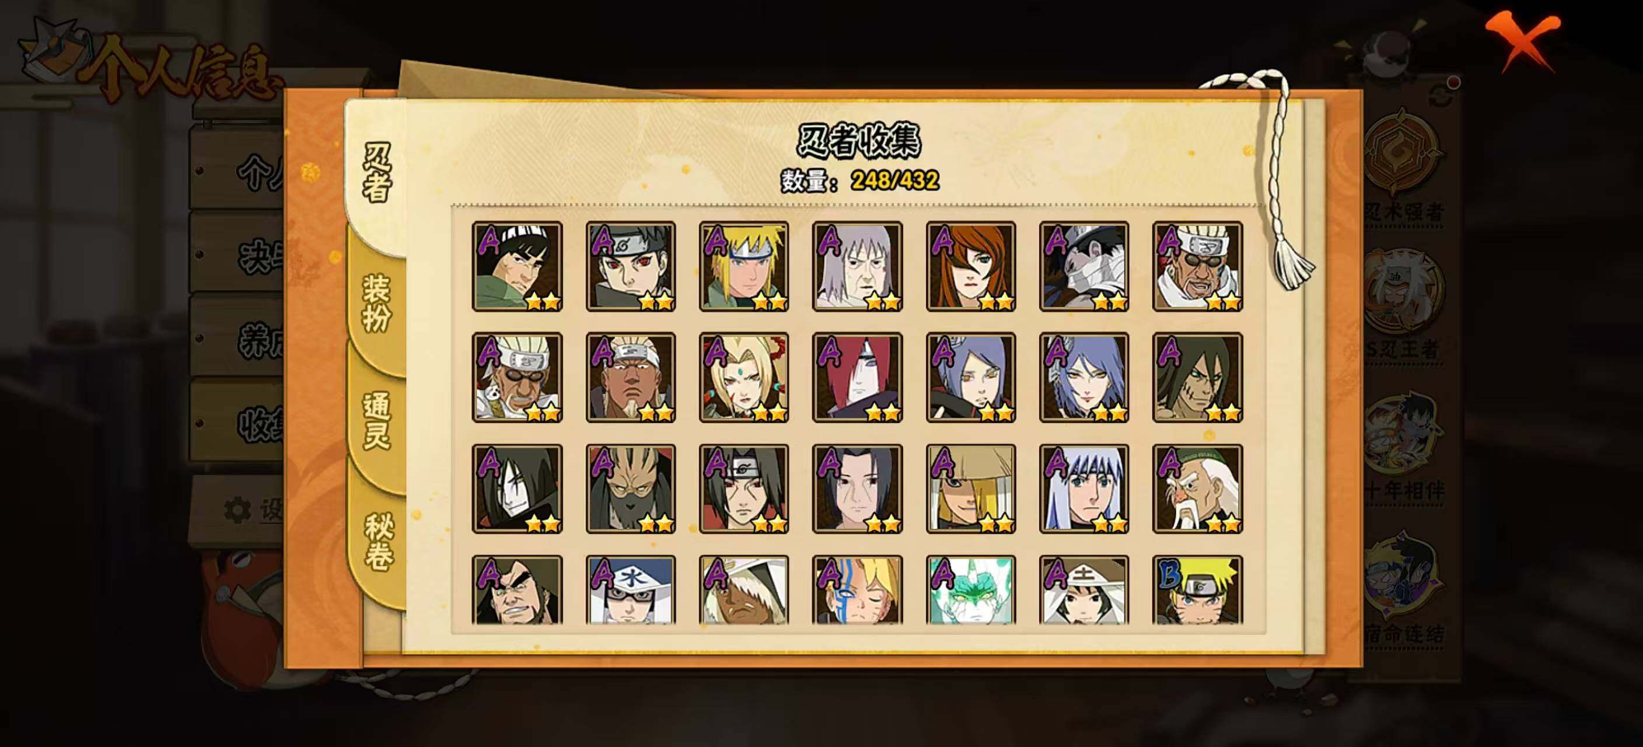
Task: Choose bandaged Zabuza ninja portrait
Action: point(1084,266)
